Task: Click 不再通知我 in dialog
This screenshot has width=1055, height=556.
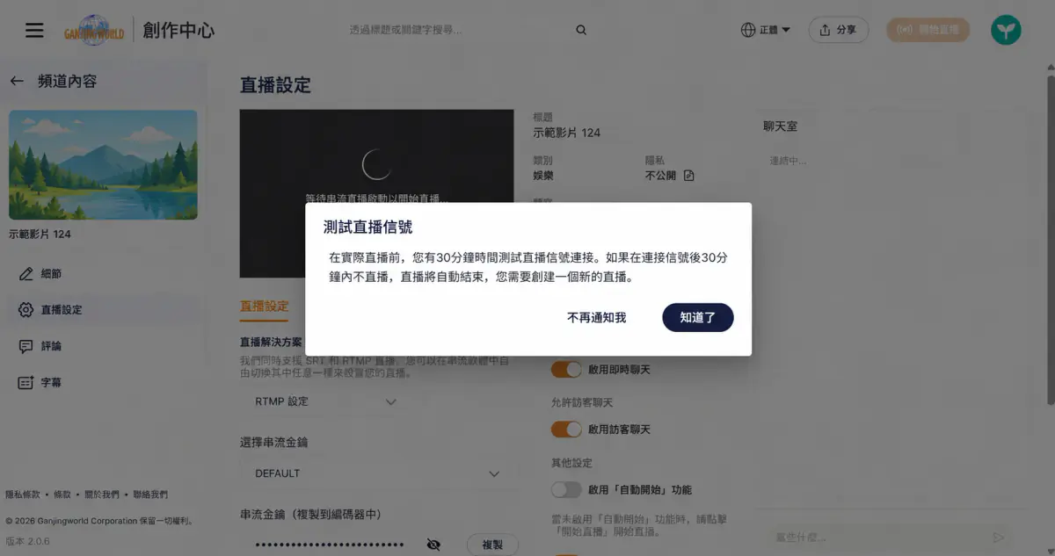Action: pyautogui.click(x=597, y=317)
